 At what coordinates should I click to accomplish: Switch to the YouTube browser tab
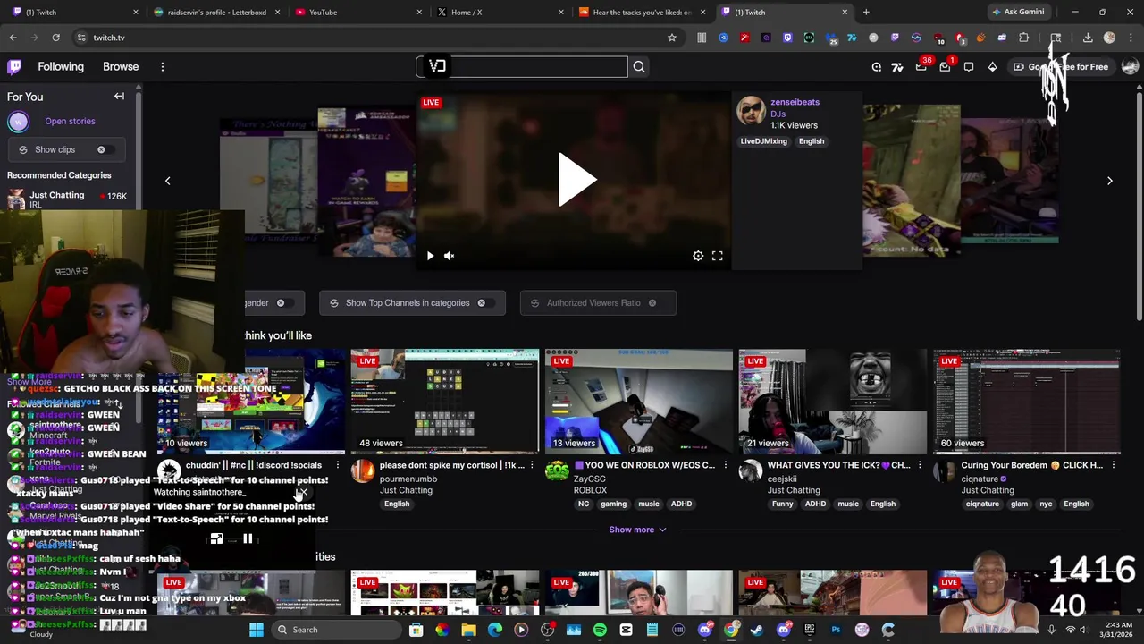point(357,13)
